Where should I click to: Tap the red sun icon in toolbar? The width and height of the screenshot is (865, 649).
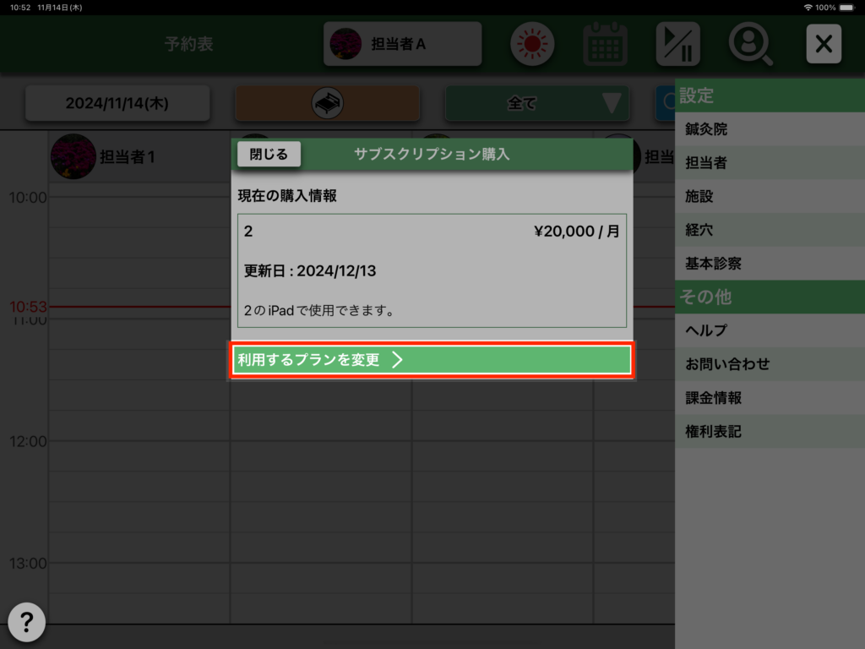(x=532, y=44)
